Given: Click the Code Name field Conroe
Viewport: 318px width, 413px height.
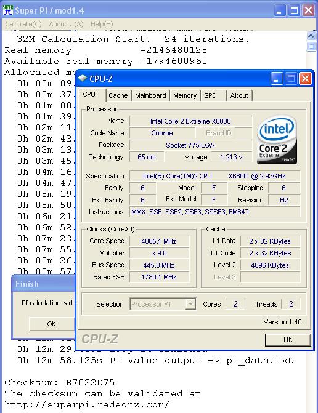Looking at the screenshot, I should pyautogui.click(x=162, y=133).
